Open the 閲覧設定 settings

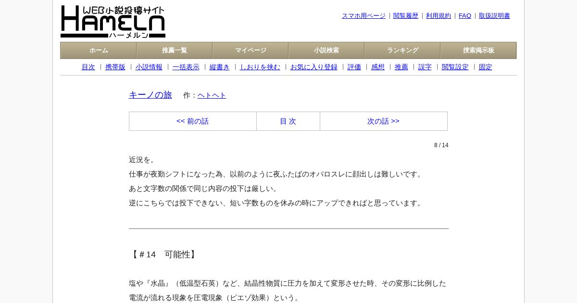455,67
